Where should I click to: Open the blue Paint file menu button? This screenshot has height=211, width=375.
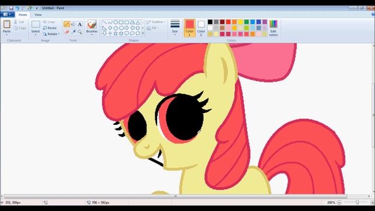click(8, 15)
